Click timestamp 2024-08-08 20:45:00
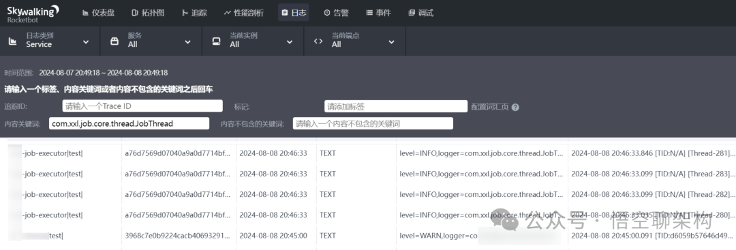The width and height of the screenshot is (736, 250). tap(273, 236)
